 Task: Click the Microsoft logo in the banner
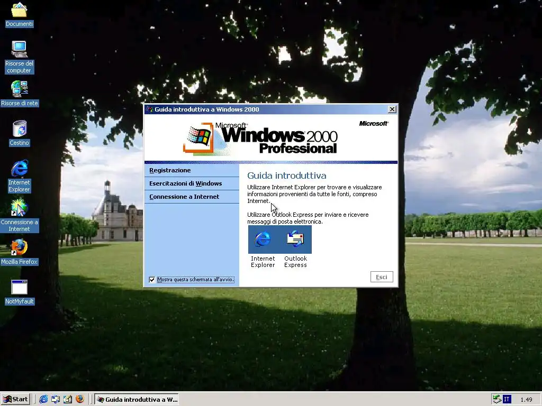374,124
